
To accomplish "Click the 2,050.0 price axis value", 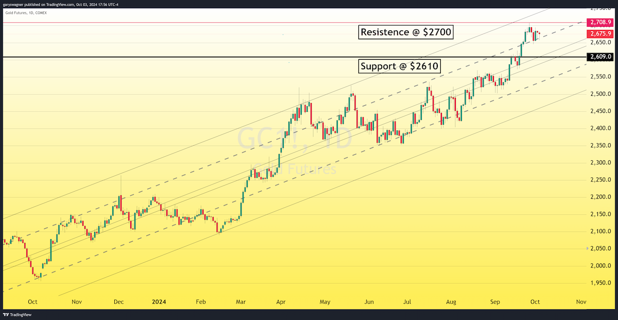I will tap(600, 248).
